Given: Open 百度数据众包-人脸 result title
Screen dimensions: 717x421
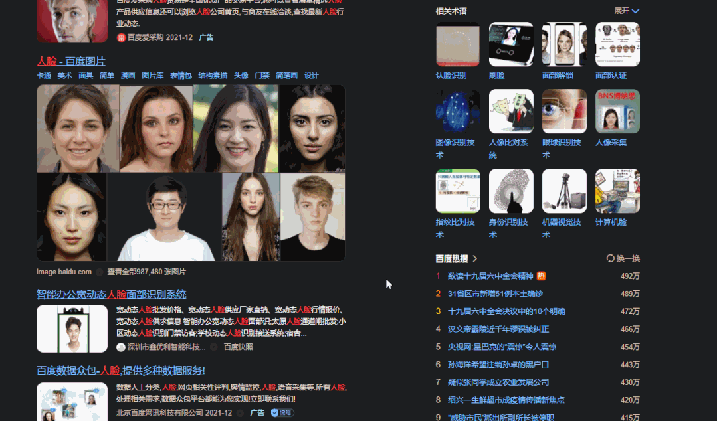Looking at the screenshot, I should (121, 371).
